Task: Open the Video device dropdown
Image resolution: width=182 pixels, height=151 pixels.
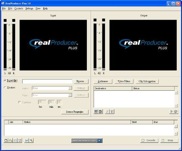Action: click(70, 95)
